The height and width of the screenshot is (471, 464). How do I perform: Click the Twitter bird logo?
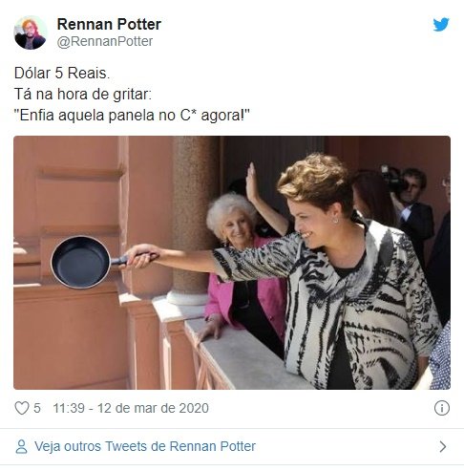[441, 25]
